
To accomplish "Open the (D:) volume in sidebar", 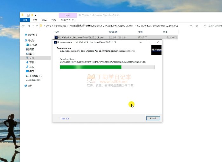I will [x=33, y=80].
